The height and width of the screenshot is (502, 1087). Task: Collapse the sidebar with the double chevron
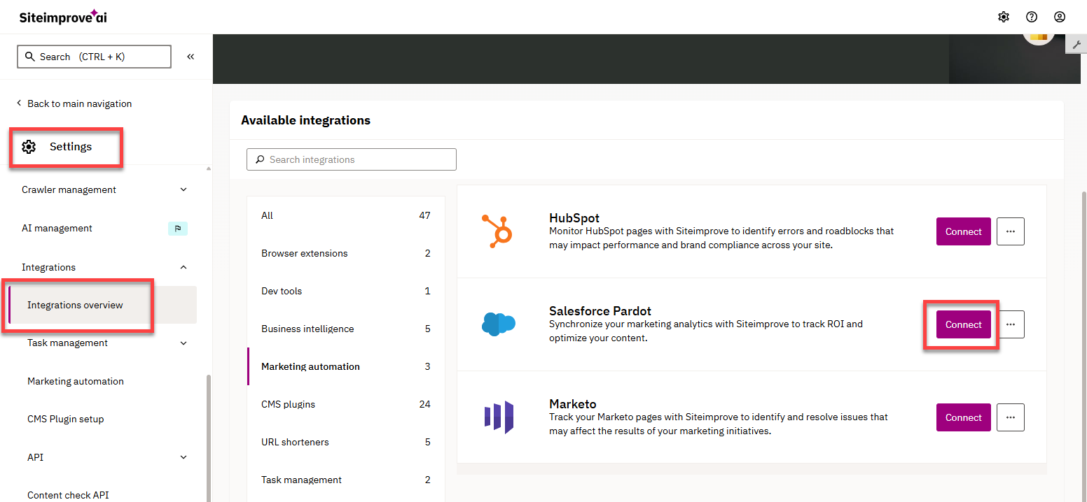coord(190,57)
